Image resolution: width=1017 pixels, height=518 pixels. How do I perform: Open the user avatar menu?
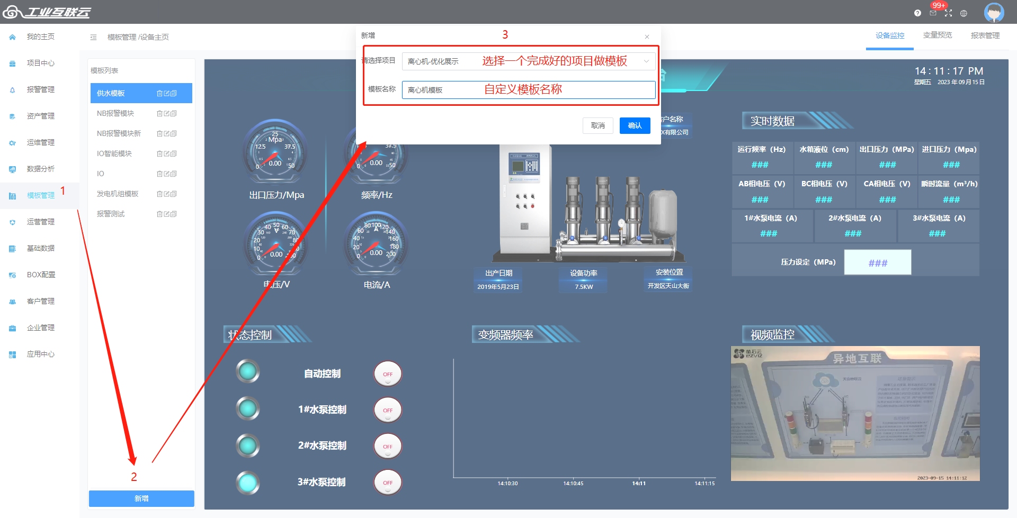click(x=994, y=12)
